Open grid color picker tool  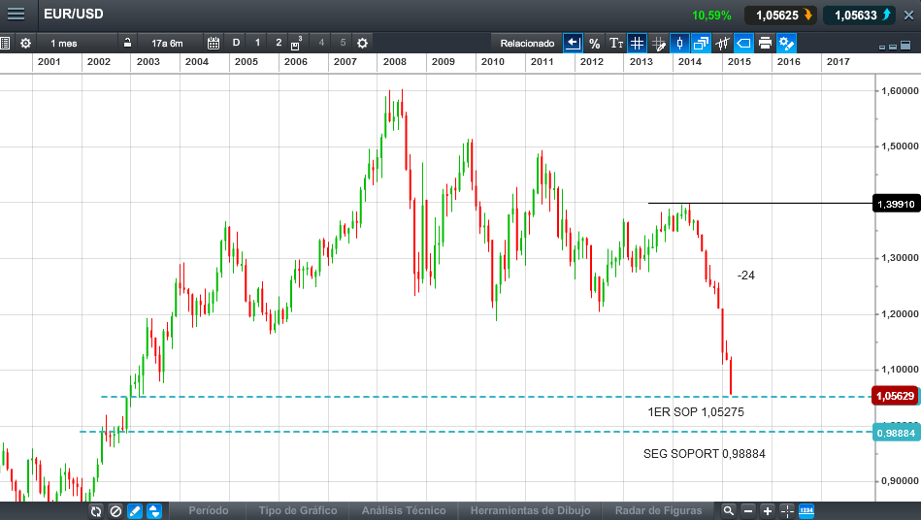tap(658, 44)
